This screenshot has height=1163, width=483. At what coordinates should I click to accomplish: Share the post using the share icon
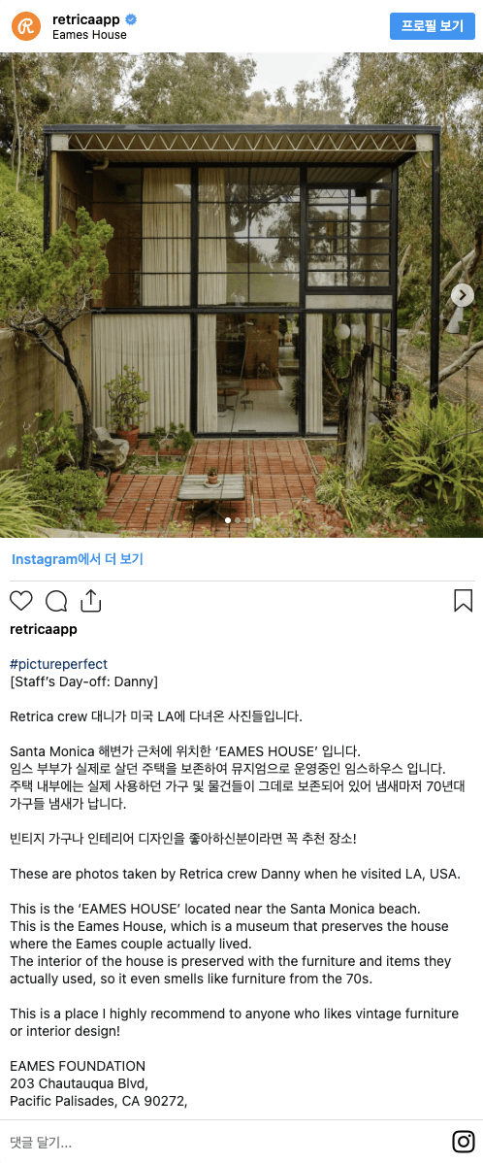(90, 600)
